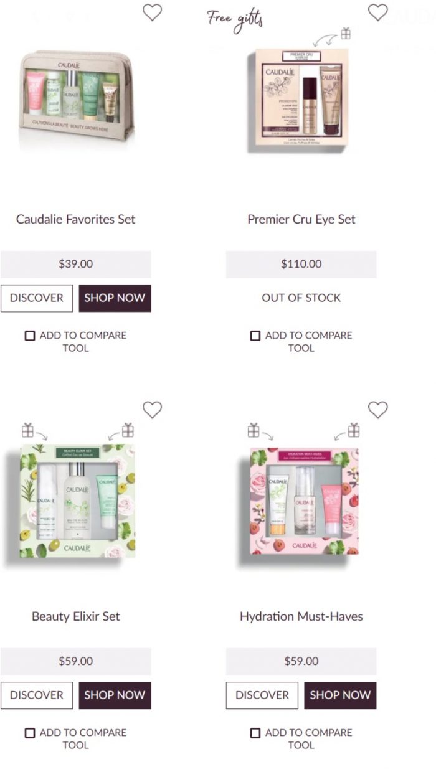This screenshot has width=436, height=772.
Task: Enable compare checkbox for Beauty Elixir Set
Action: pyautogui.click(x=30, y=733)
